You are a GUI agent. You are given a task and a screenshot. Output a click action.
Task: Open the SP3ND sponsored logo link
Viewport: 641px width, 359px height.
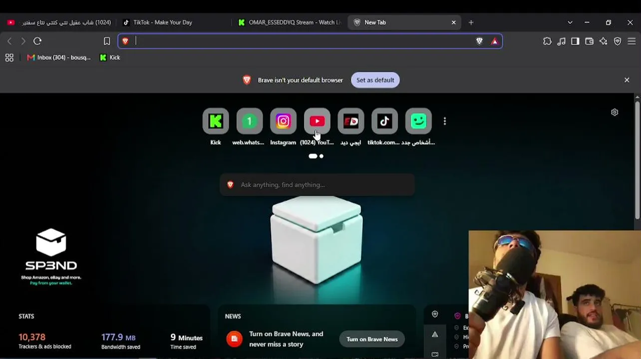click(x=51, y=256)
